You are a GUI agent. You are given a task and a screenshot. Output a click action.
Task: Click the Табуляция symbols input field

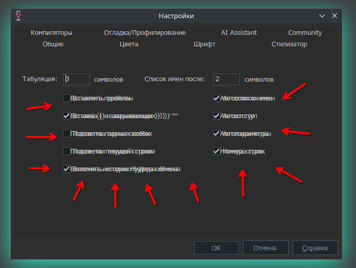click(x=77, y=79)
